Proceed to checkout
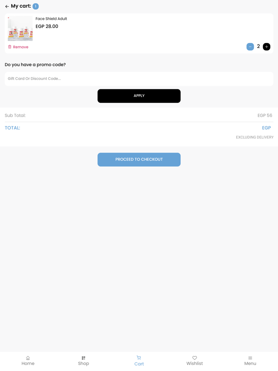The width and height of the screenshot is (278, 371). pyautogui.click(x=139, y=159)
